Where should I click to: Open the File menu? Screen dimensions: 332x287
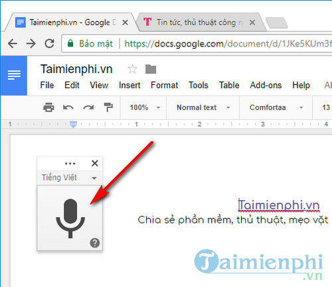pyautogui.click(x=47, y=86)
